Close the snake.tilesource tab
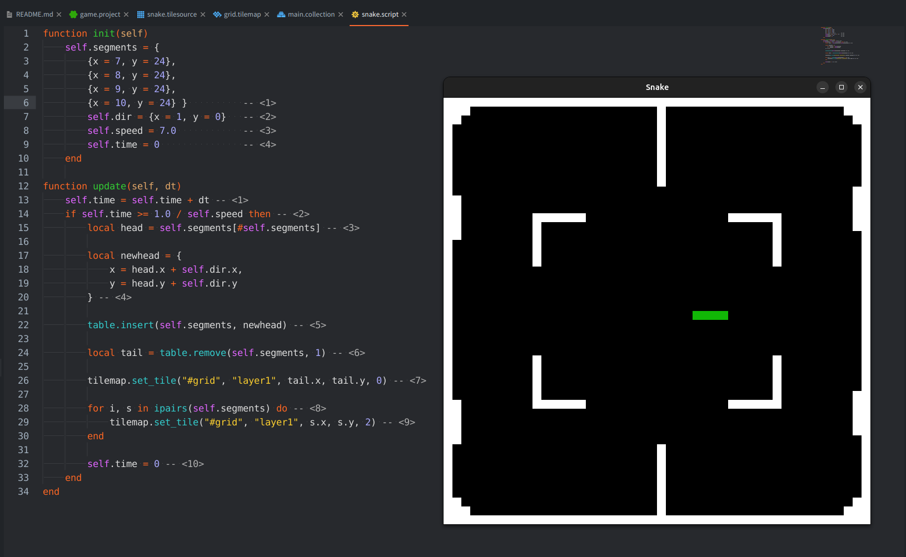The width and height of the screenshot is (906, 557). pyautogui.click(x=203, y=14)
